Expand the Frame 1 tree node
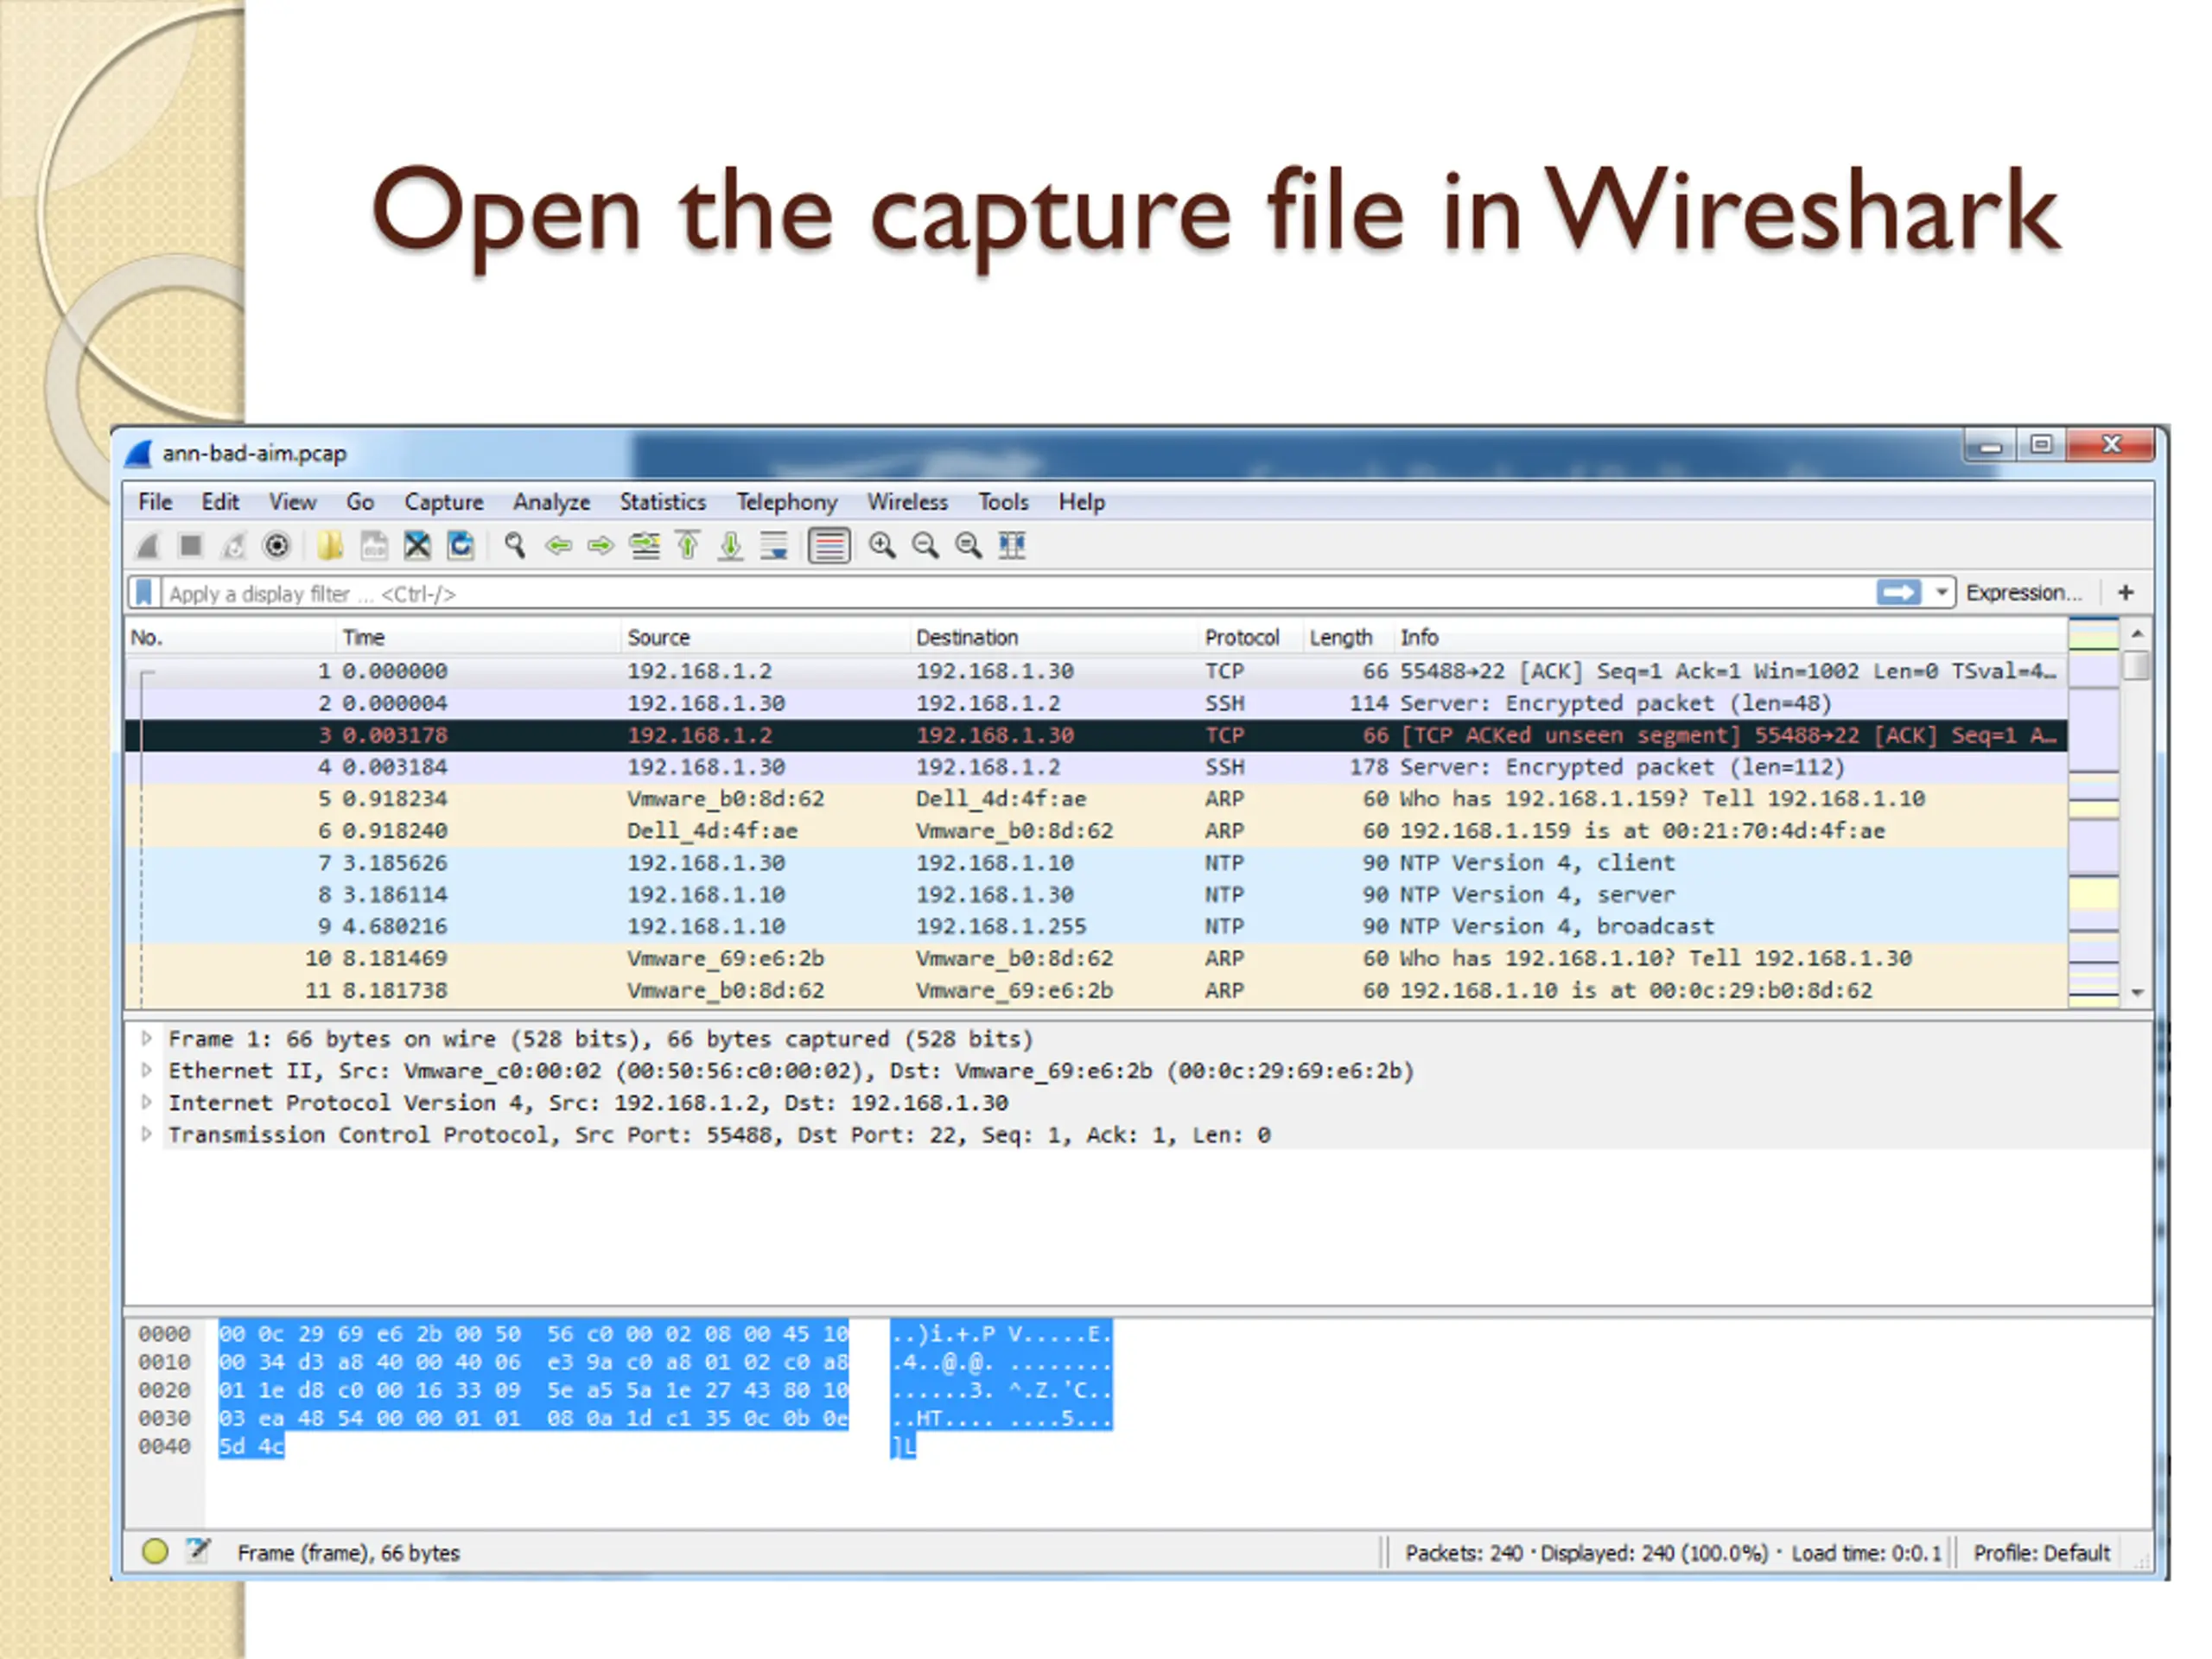2212x1659 pixels. pos(146,1038)
